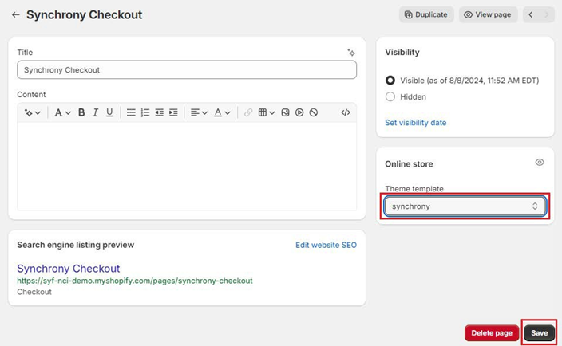The height and width of the screenshot is (346, 562).
Task: Toggle bold formatting in content editor
Action: (81, 112)
